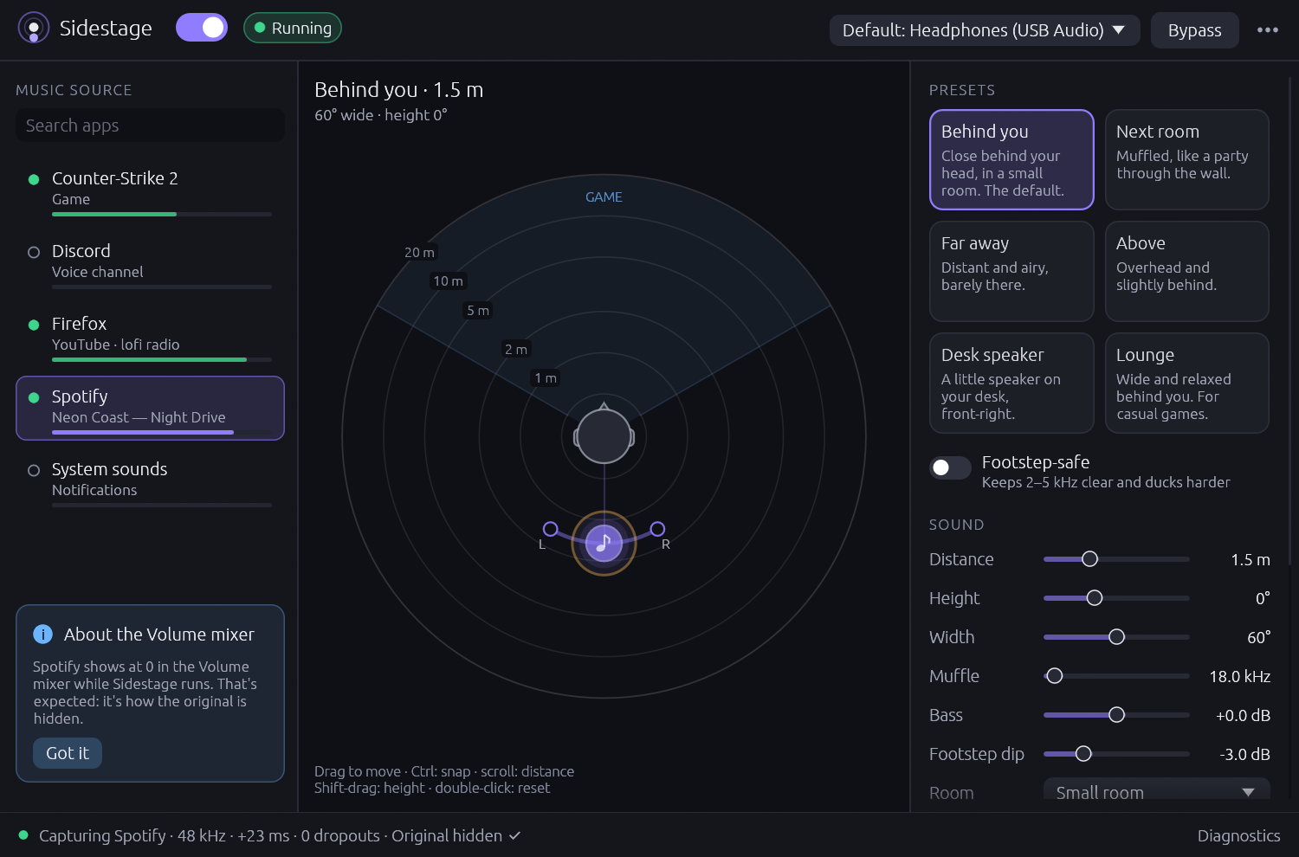Click Firefox green activity dot

(x=34, y=325)
